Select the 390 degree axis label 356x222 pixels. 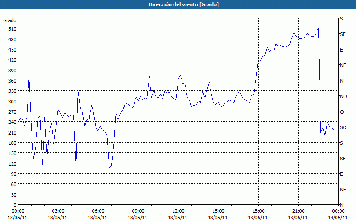12,71
